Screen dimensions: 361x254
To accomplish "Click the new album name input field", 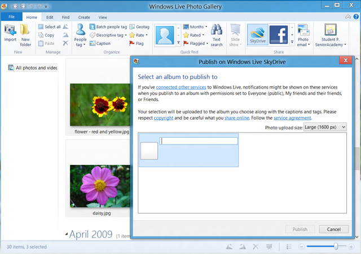I will (x=199, y=141).
